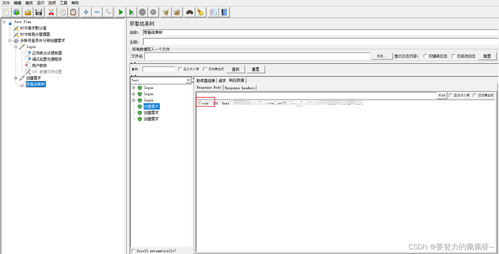Focus the 名称 name field
Viewport: 499px width, 254px height.
(320, 32)
